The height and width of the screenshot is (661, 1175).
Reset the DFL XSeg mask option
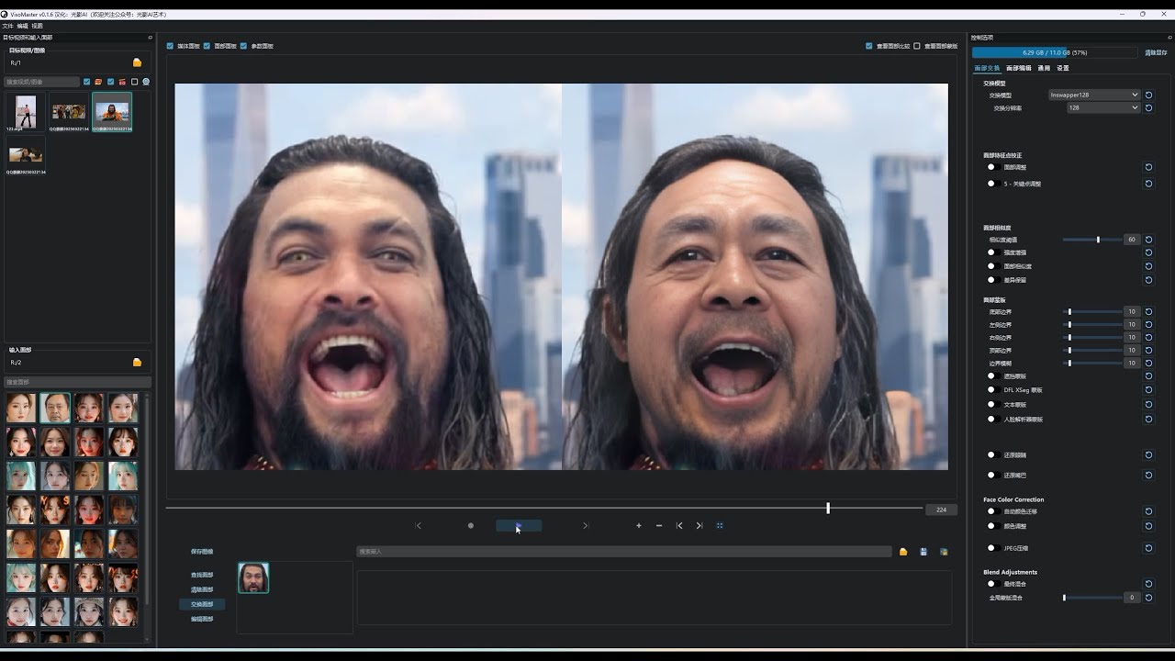pyautogui.click(x=1148, y=390)
